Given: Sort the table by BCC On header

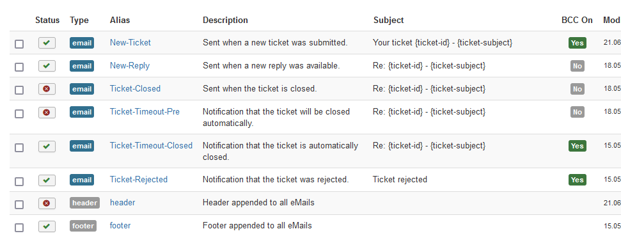Looking at the screenshot, I should (577, 20).
